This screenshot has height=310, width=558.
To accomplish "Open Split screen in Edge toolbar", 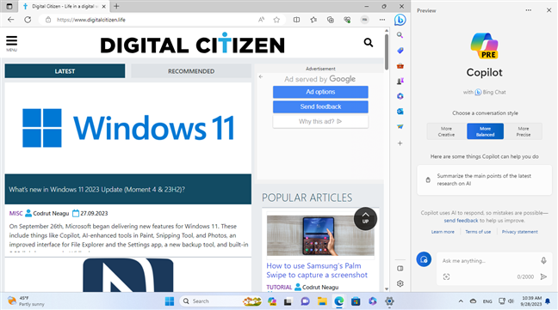I will click(296, 20).
